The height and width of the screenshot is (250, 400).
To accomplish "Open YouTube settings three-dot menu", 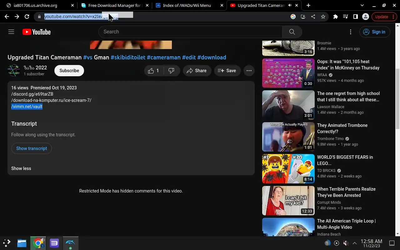I will 351,32.
